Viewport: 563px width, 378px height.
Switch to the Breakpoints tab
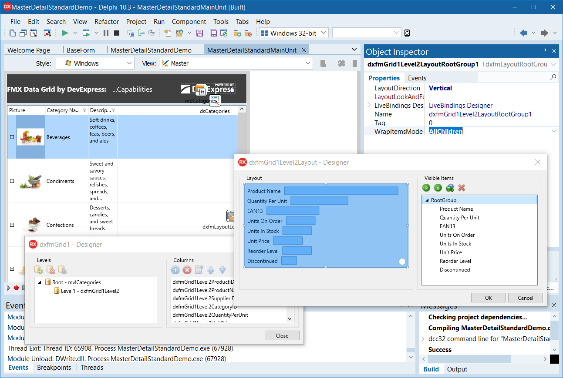point(54,368)
